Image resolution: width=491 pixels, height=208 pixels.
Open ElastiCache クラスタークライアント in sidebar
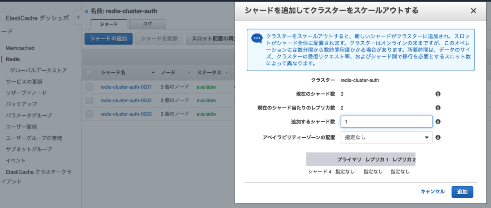tap(37, 177)
